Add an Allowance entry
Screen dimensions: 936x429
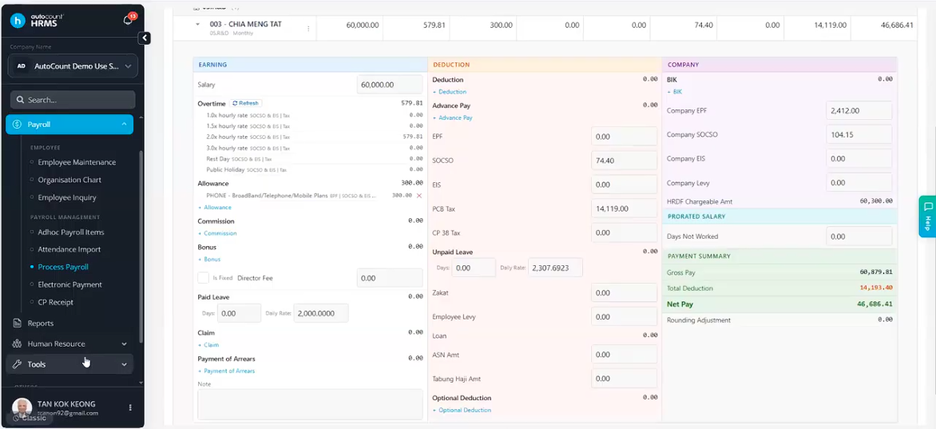[x=214, y=208]
